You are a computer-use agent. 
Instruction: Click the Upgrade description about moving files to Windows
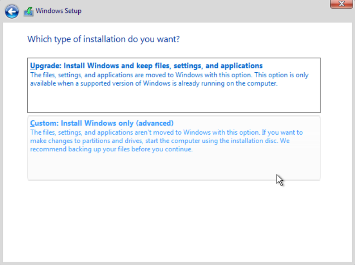(169, 79)
